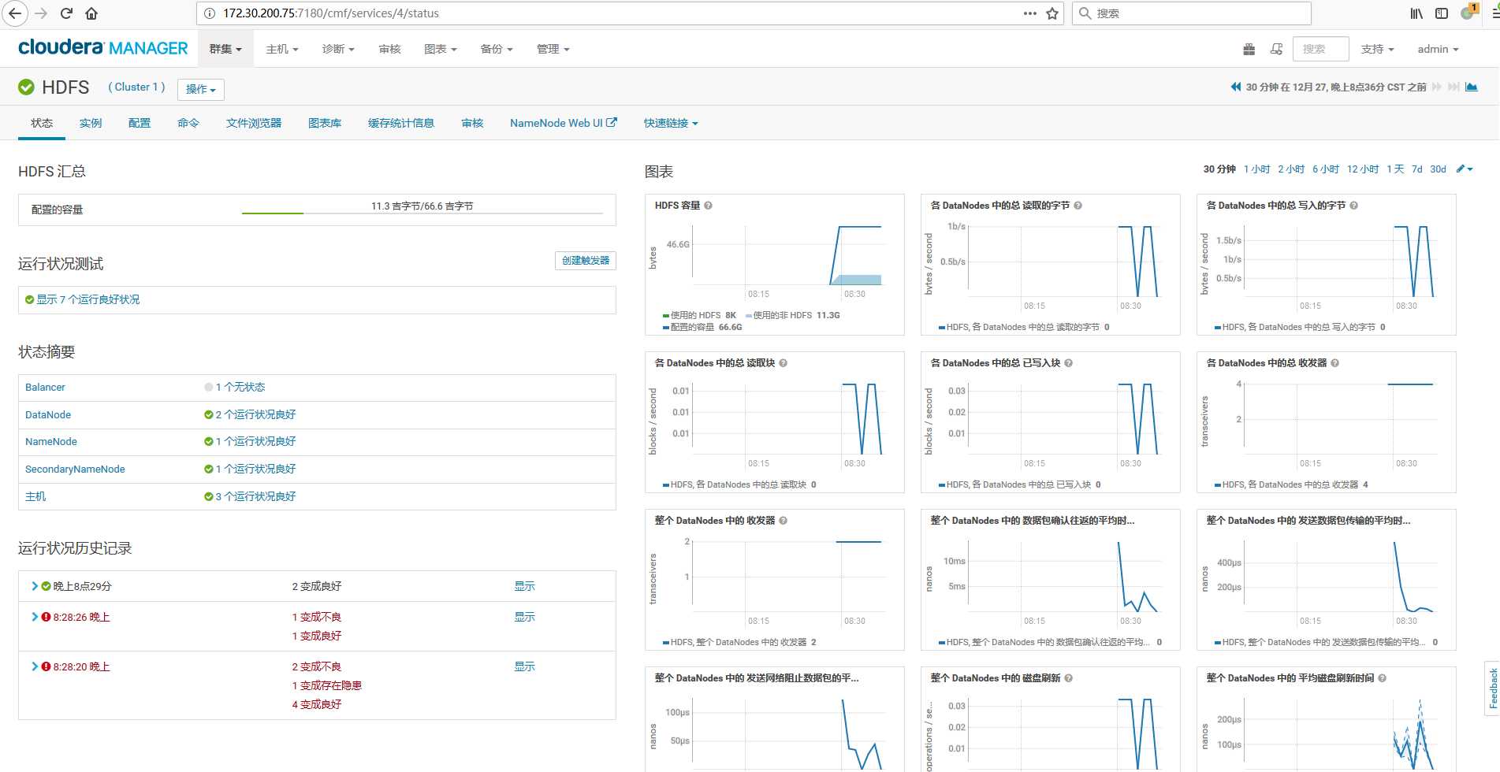Screen dimensions: 1500x772
Task: Switch to the 命令 tab
Action: click(x=188, y=123)
